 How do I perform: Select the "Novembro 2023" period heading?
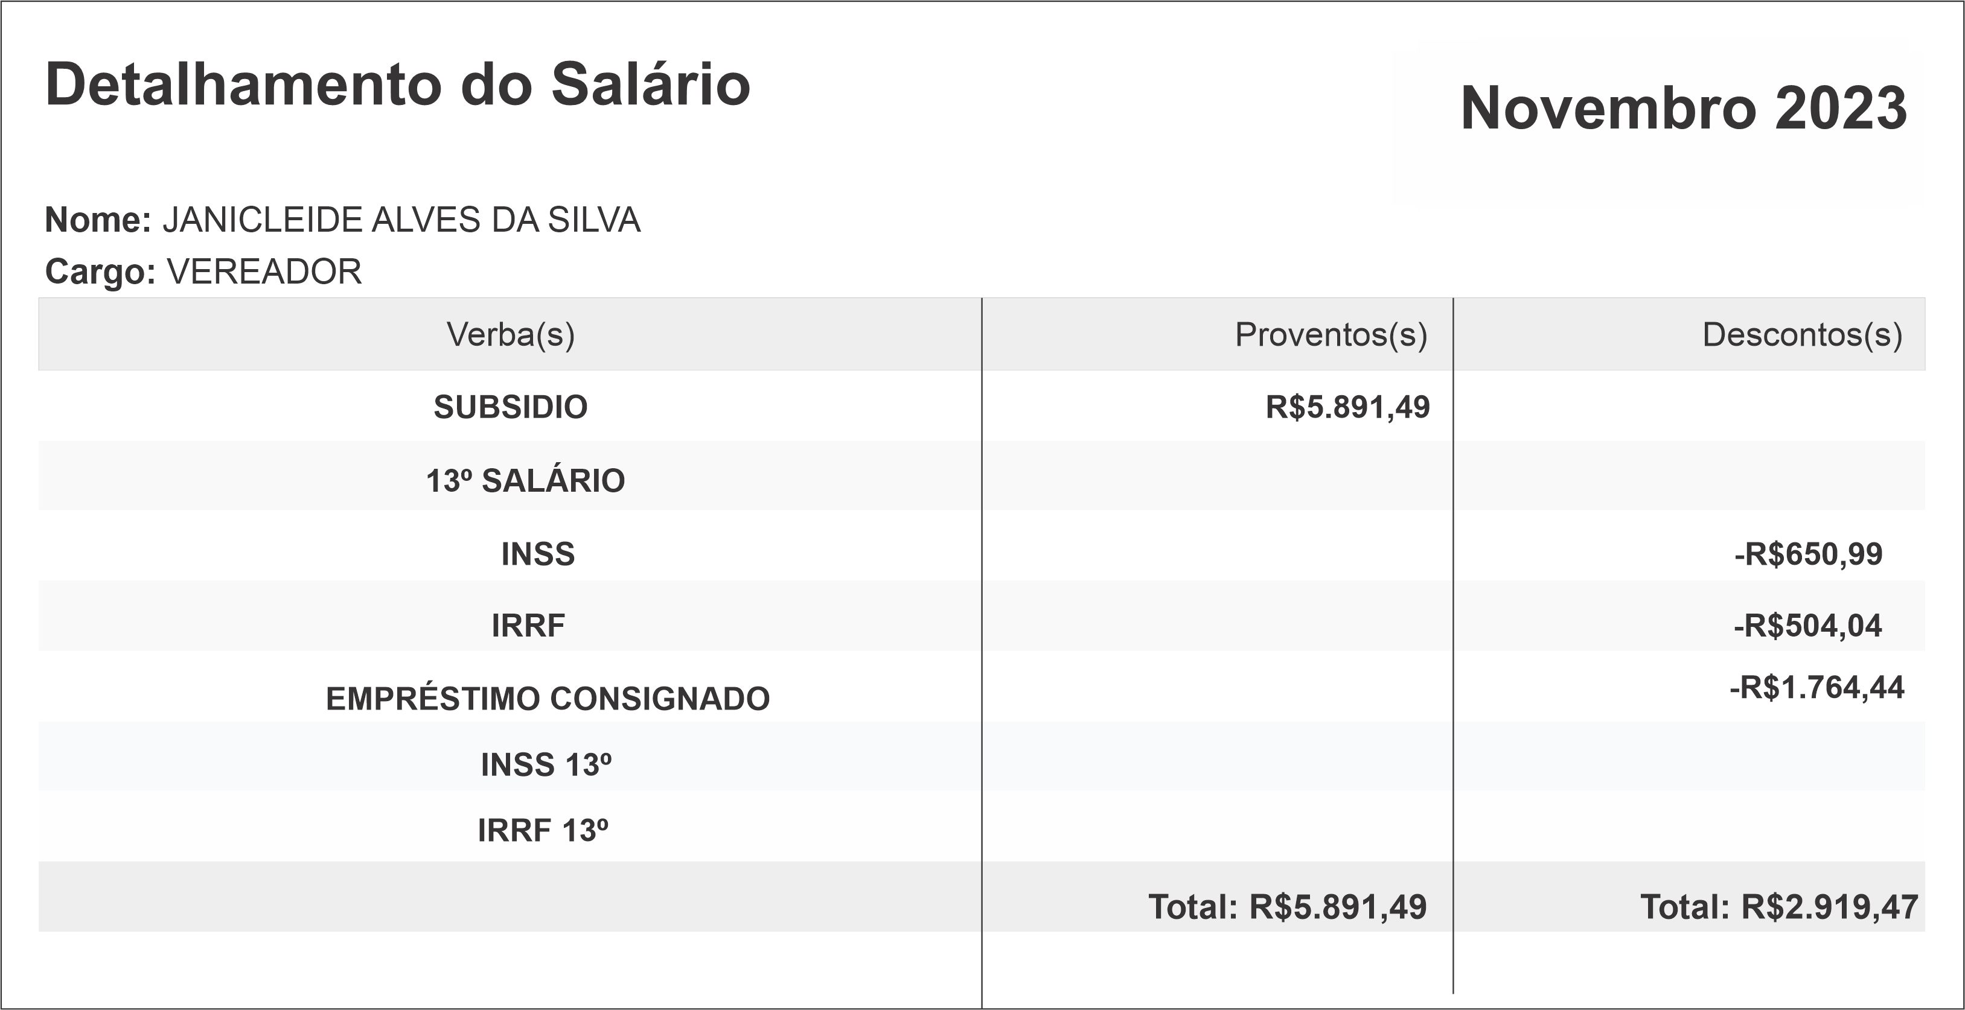pos(1682,108)
